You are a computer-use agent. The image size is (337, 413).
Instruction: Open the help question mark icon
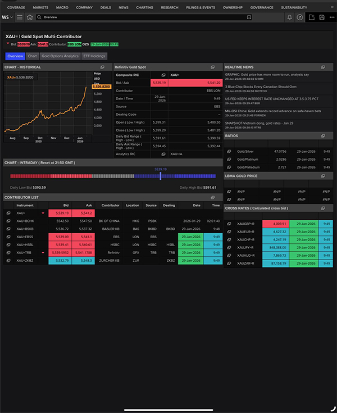299,17
